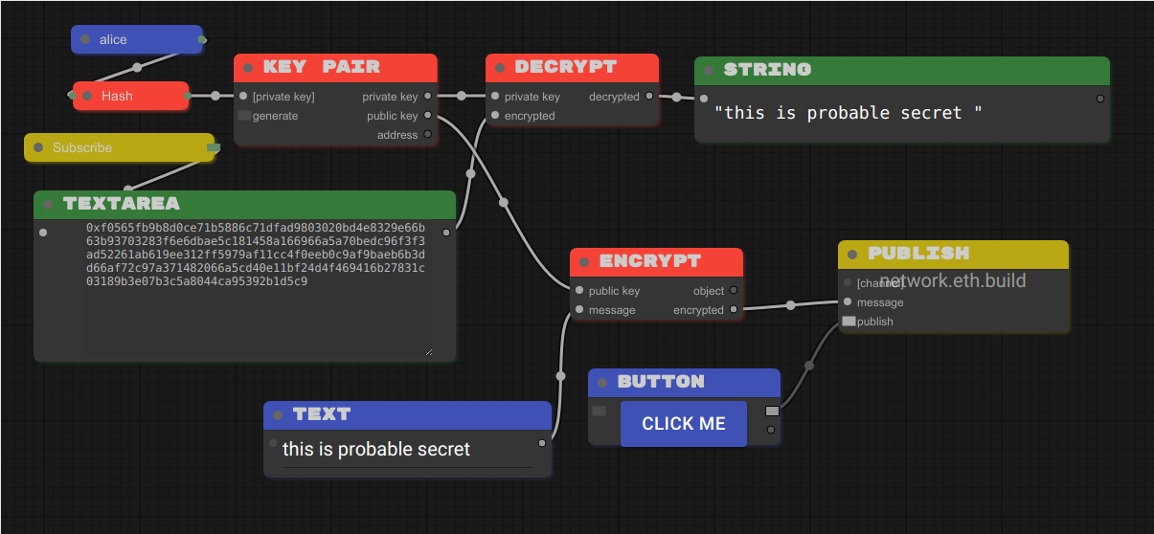Click the encrypted output port on ENCRYPT

(734, 310)
